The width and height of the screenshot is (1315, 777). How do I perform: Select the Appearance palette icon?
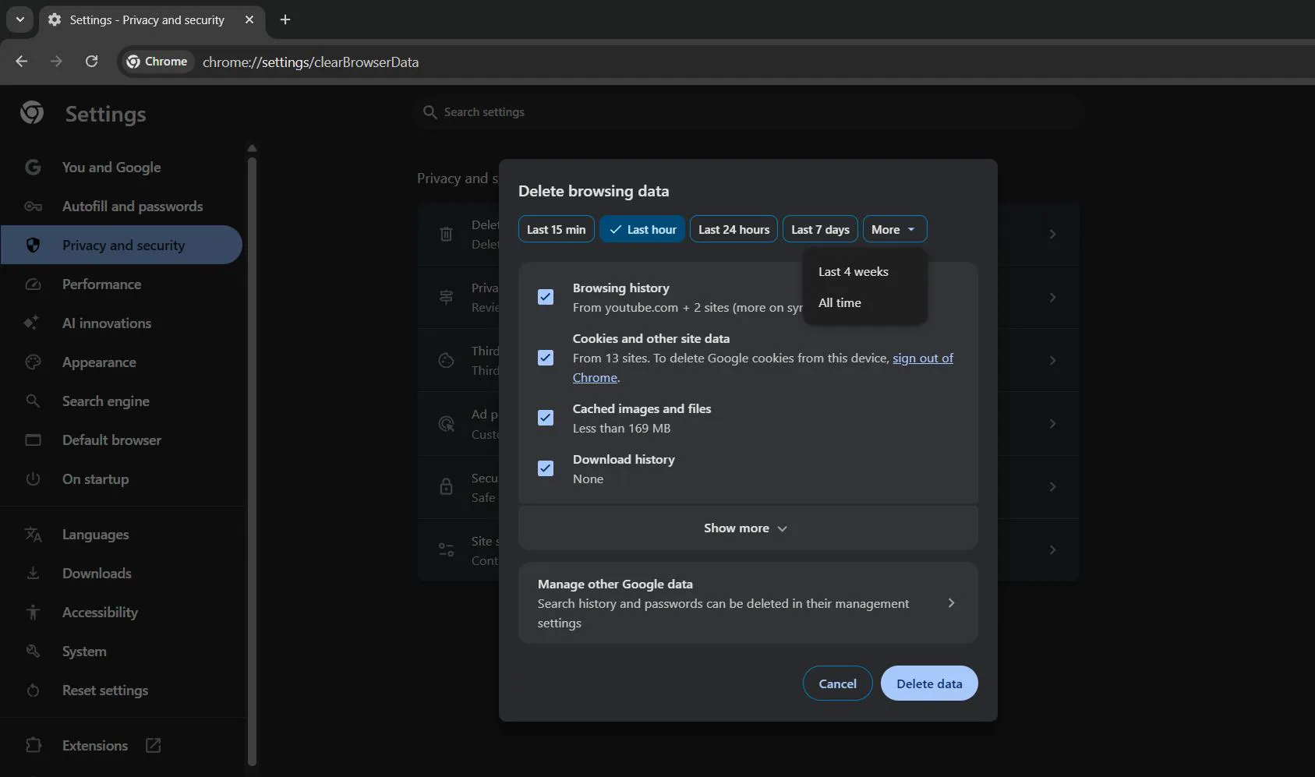tap(33, 362)
